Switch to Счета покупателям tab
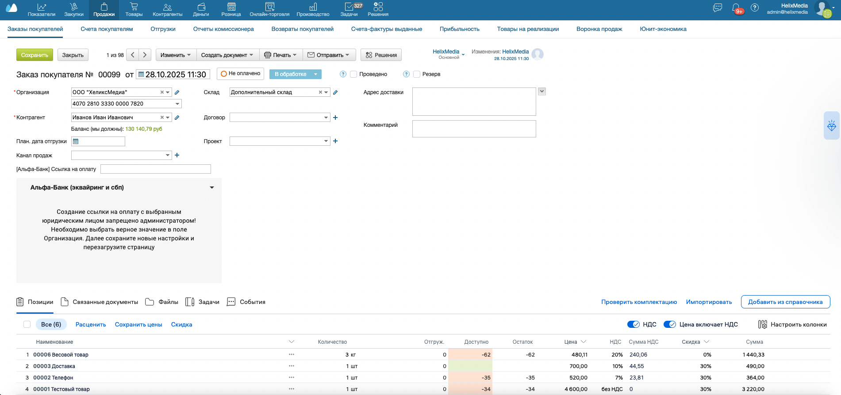841x395 pixels. click(107, 29)
